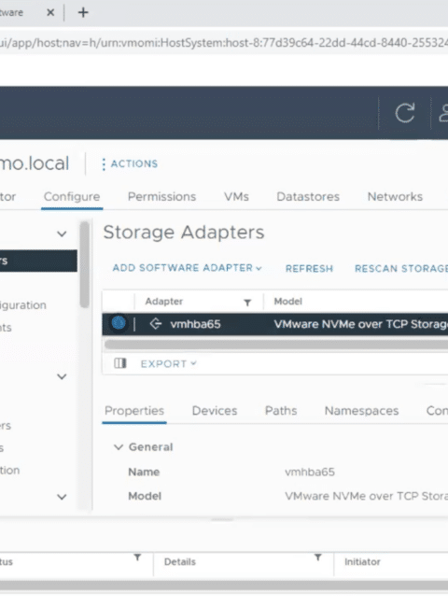This screenshot has width=448, height=607.
Task: Open a new browser tab
Action: 83,13
